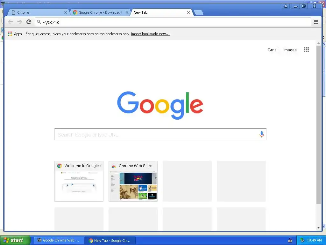Switch to the Chrome tab
326x245 pixels.
[x=39, y=12]
